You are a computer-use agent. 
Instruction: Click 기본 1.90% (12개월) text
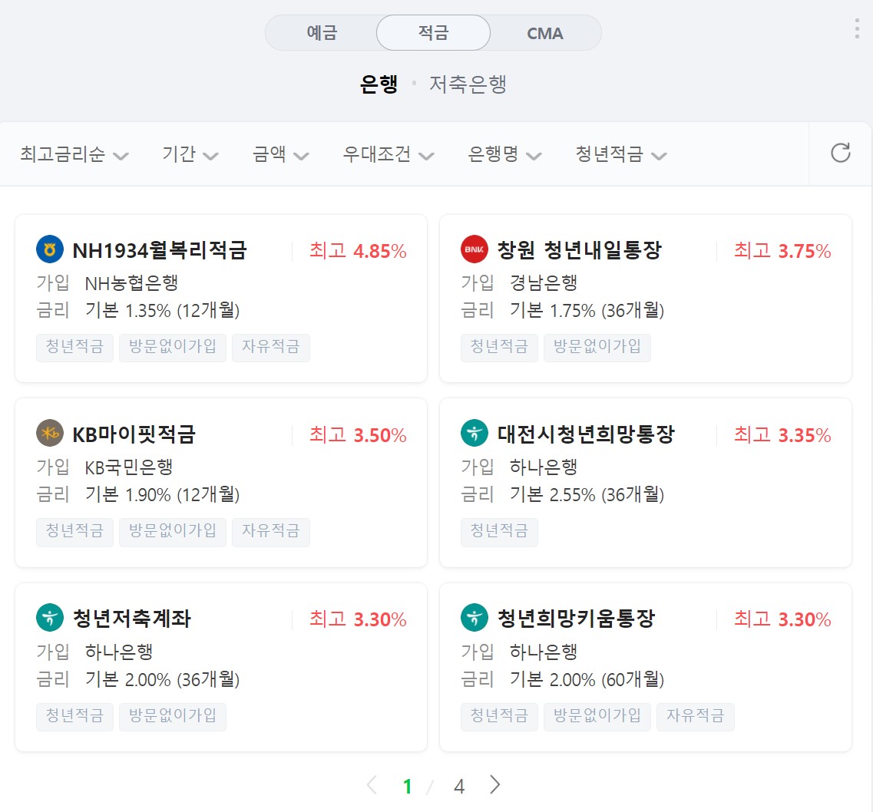pos(163,495)
